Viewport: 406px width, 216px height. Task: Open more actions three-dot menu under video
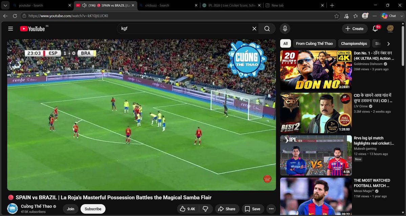(x=271, y=209)
